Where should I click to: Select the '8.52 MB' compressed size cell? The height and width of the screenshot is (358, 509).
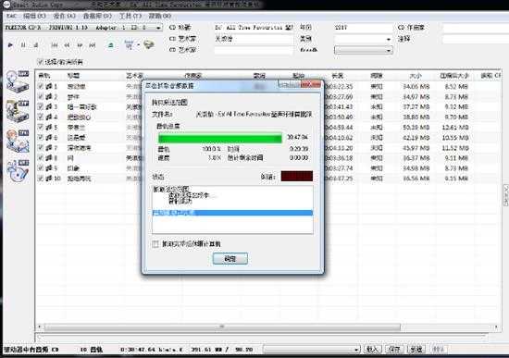[x=456, y=87]
